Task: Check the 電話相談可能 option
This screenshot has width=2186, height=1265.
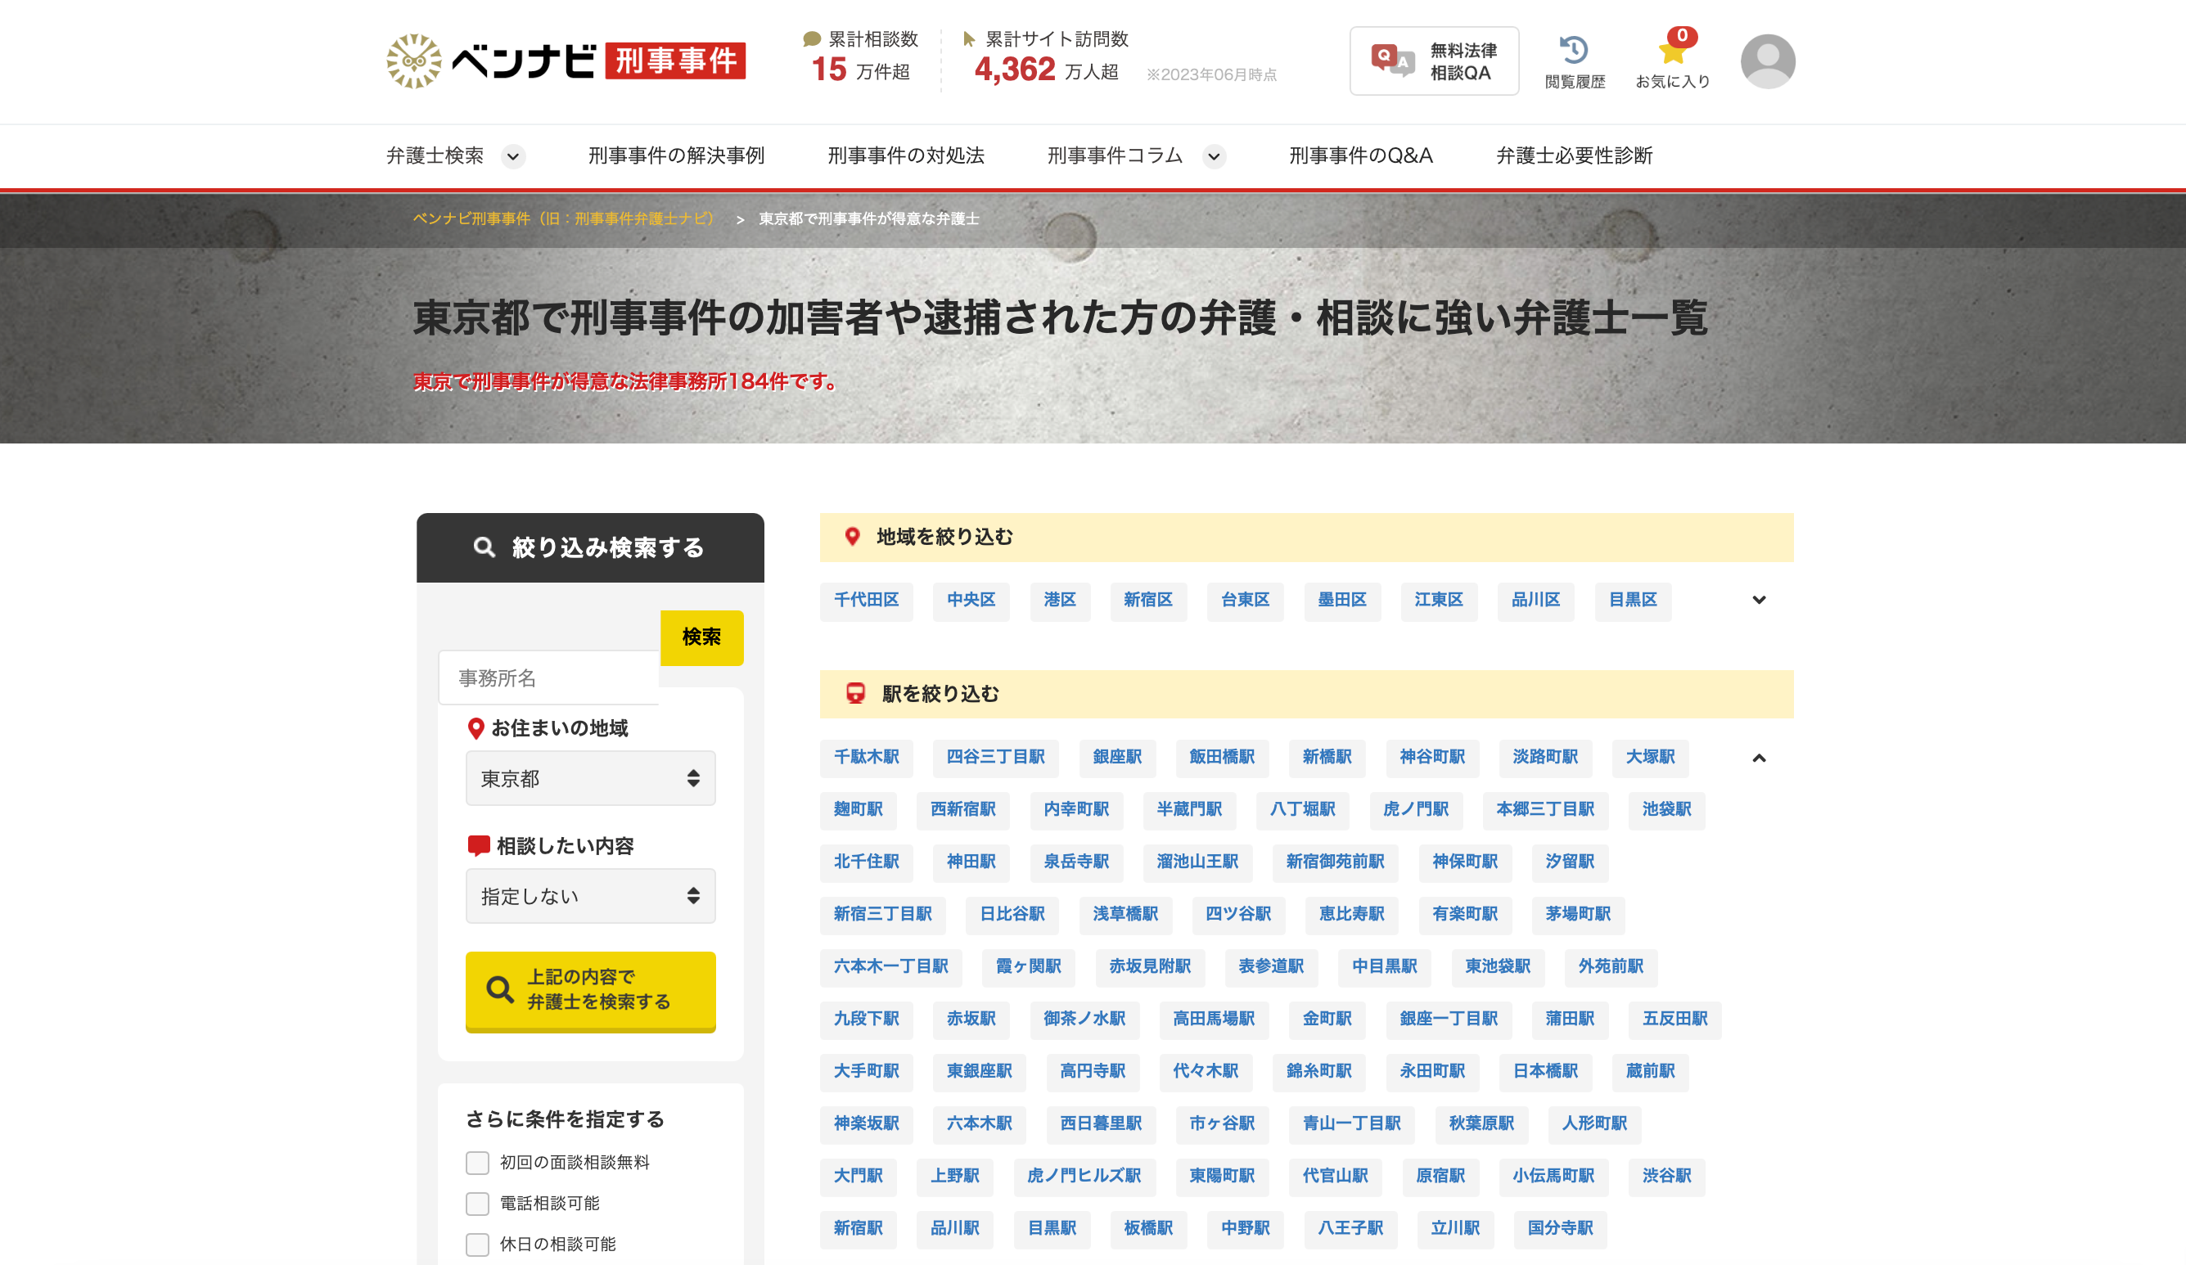Action: pos(477,1204)
